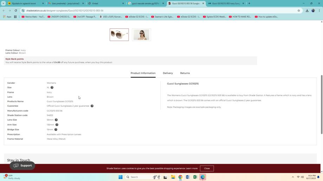
Task: Click Learn more in cookie banner
Action: (192, 168)
